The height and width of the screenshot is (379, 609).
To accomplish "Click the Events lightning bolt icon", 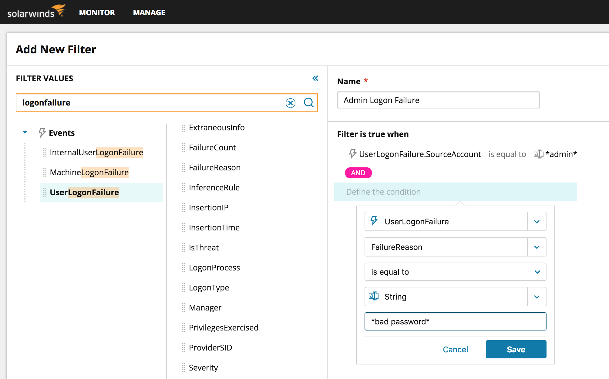I will pos(42,133).
